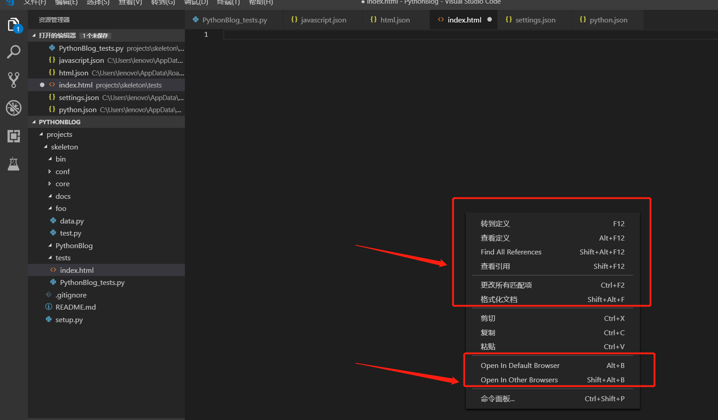Click the .gitignore diamond file icon
This screenshot has height=420, width=718.
point(48,294)
